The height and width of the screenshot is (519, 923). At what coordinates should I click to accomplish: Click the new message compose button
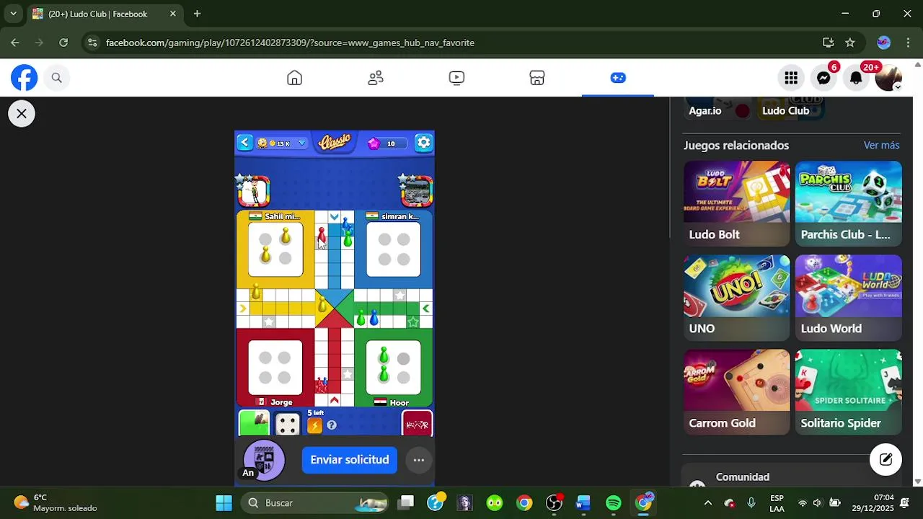(x=886, y=459)
